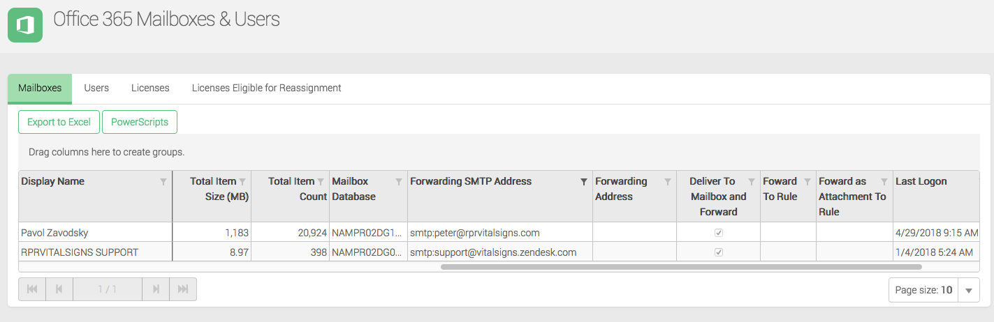
Task: Go to previous page of grid
Action: [59, 289]
